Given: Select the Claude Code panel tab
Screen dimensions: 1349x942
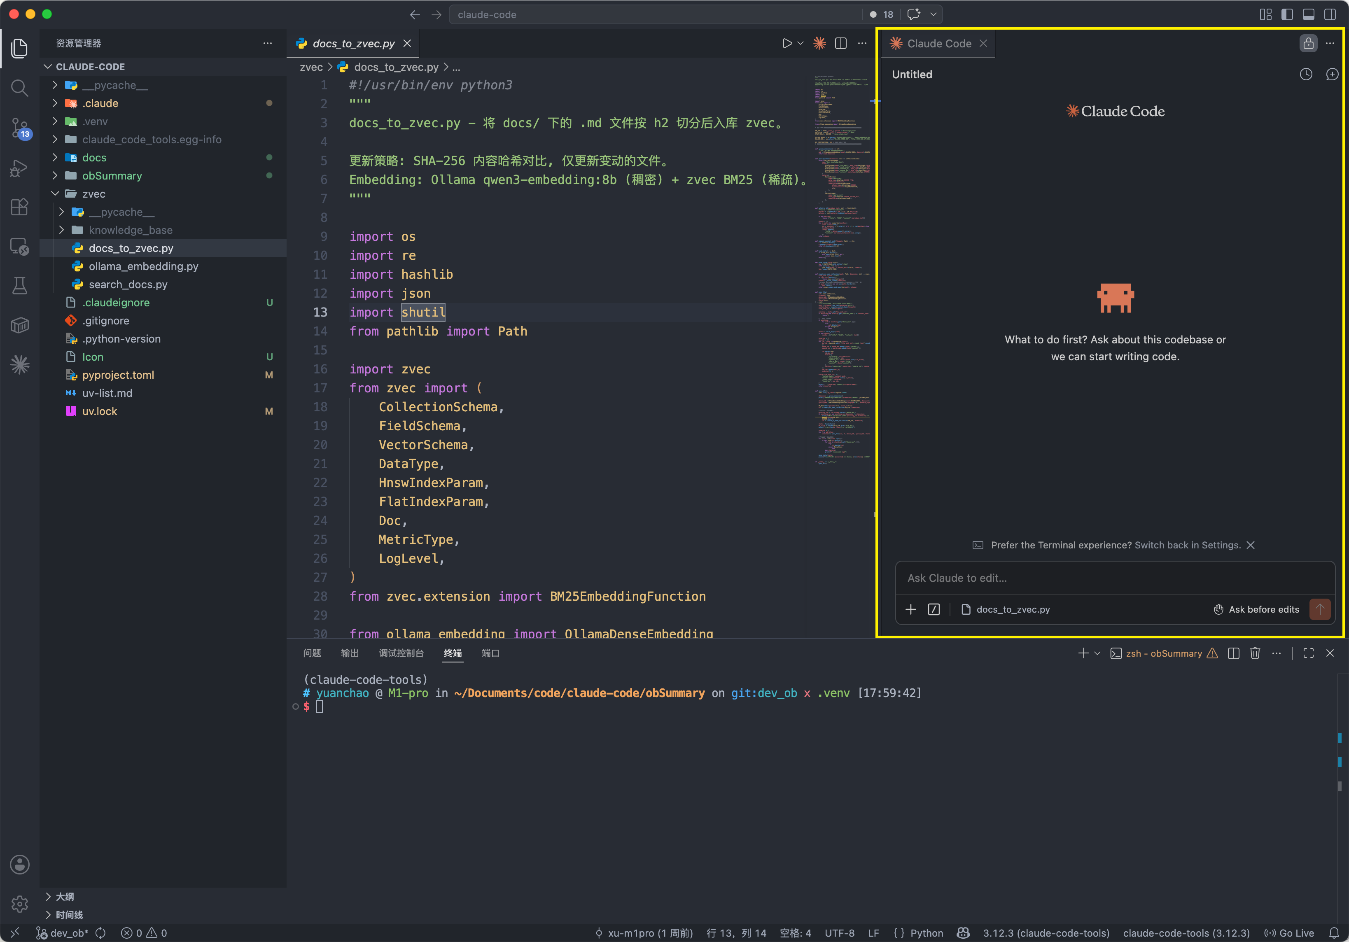Looking at the screenshot, I should (x=939, y=44).
